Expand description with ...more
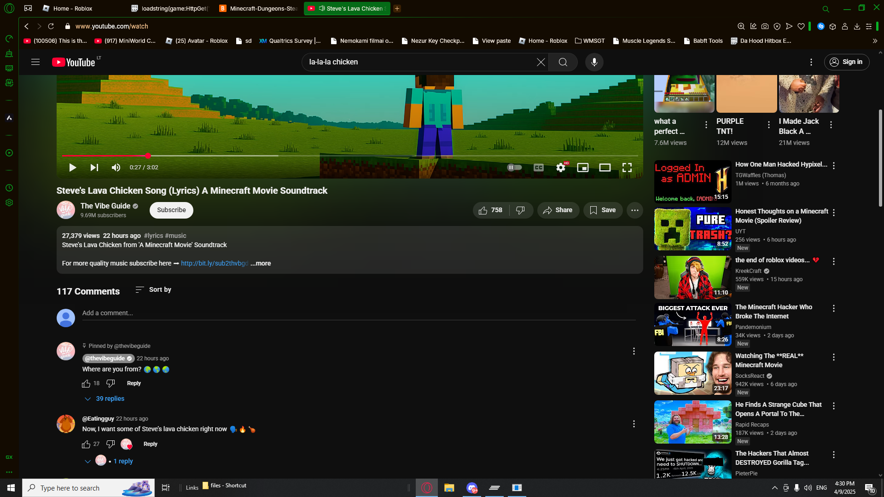Viewport: 884px width, 497px height. [x=261, y=263]
